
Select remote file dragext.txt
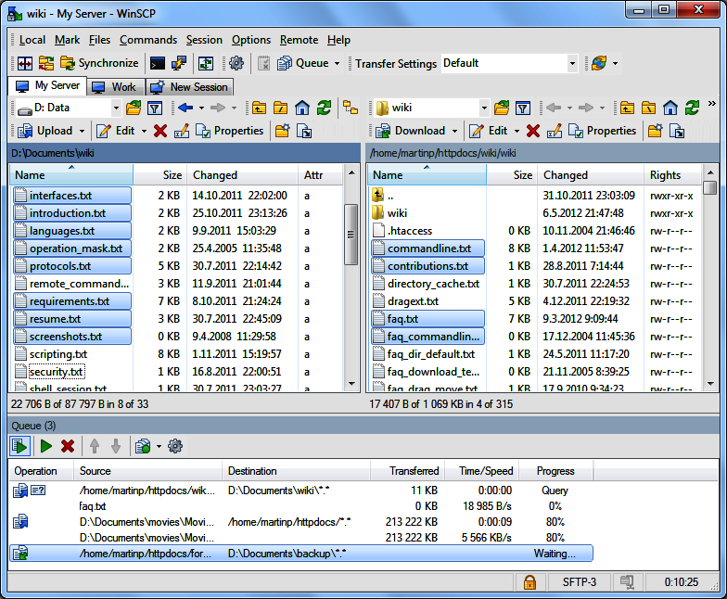point(414,301)
